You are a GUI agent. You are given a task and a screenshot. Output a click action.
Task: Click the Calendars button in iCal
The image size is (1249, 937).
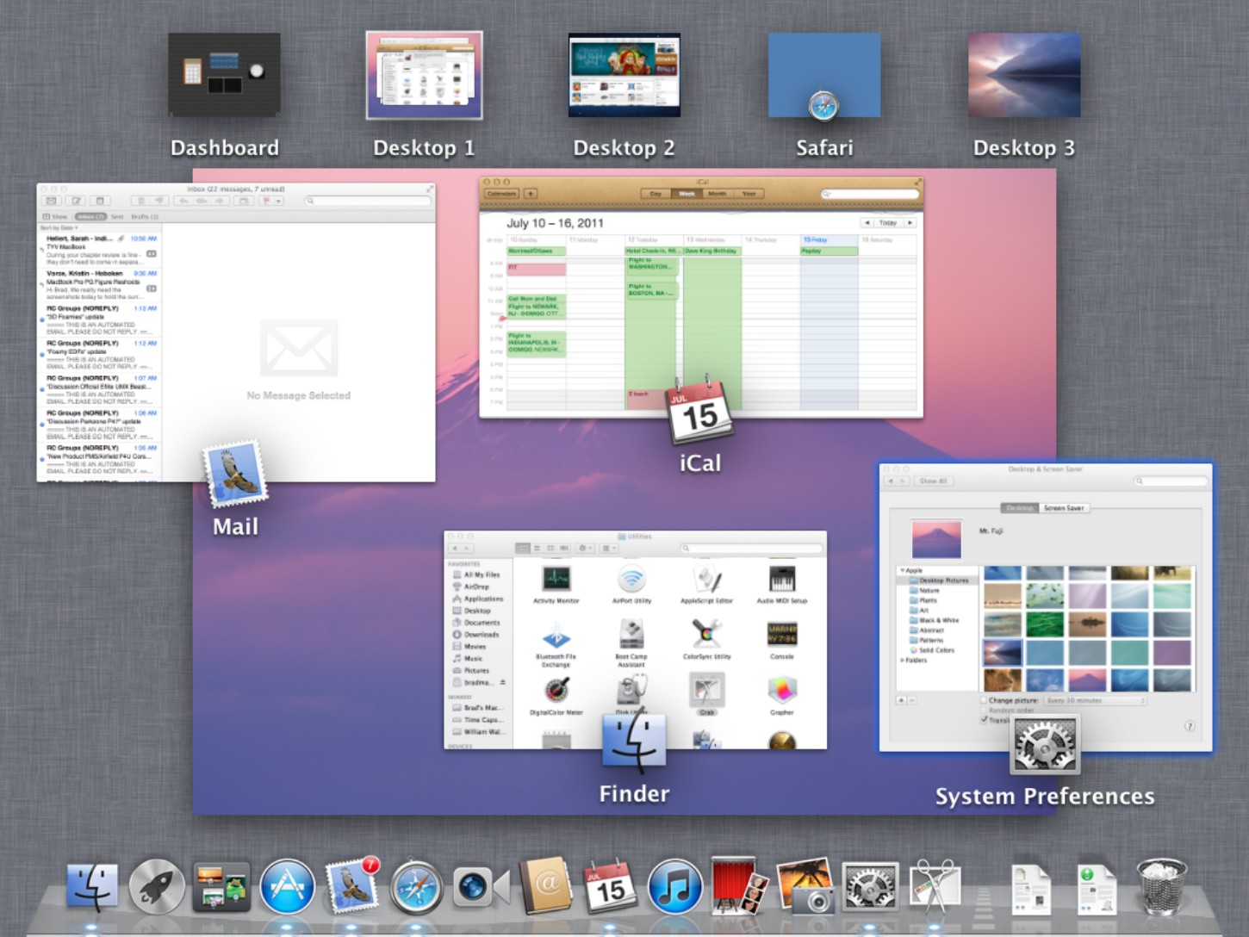(501, 194)
